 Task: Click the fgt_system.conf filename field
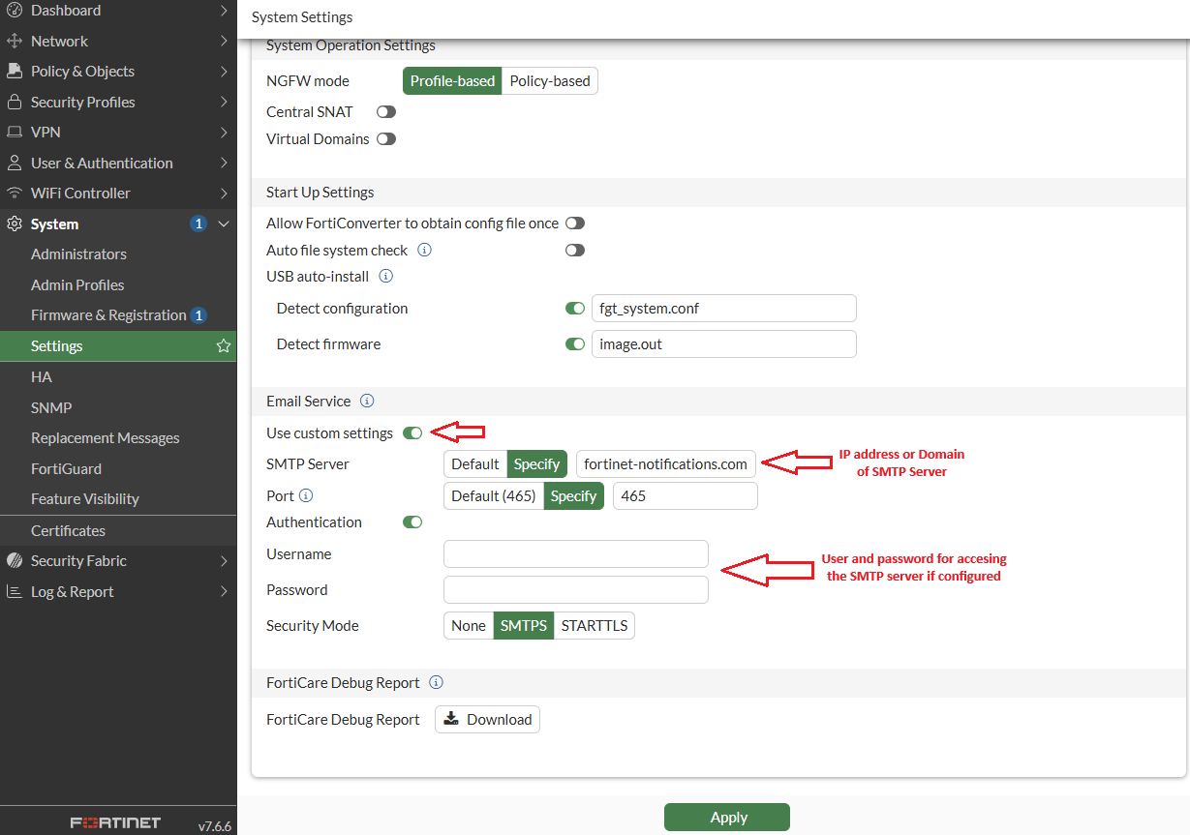[724, 309]
